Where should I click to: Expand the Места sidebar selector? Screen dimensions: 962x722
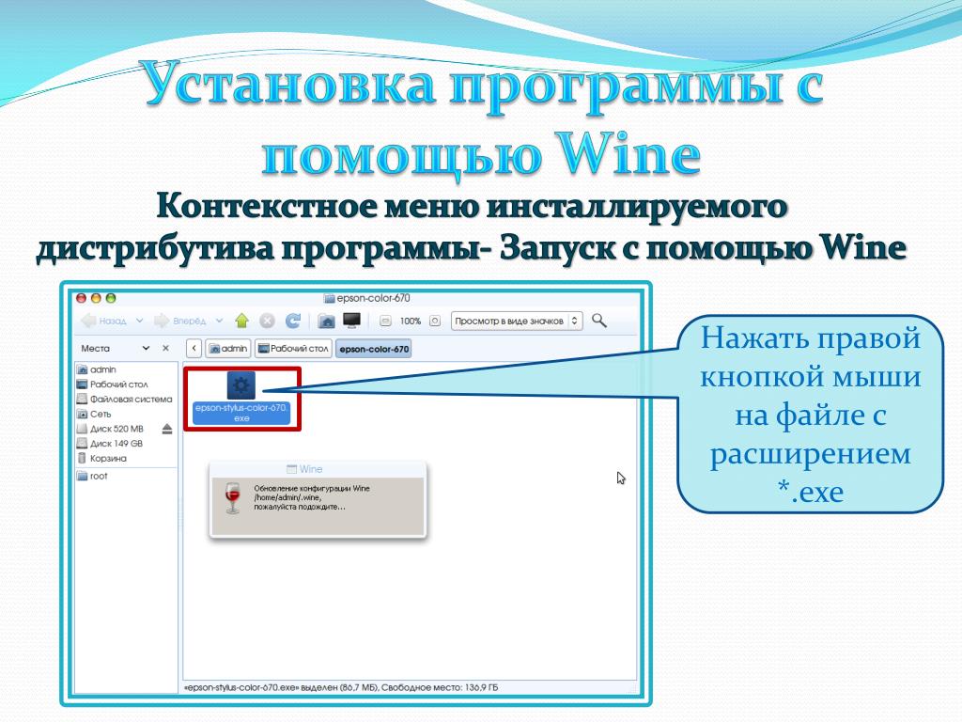(x=146, y=348)
